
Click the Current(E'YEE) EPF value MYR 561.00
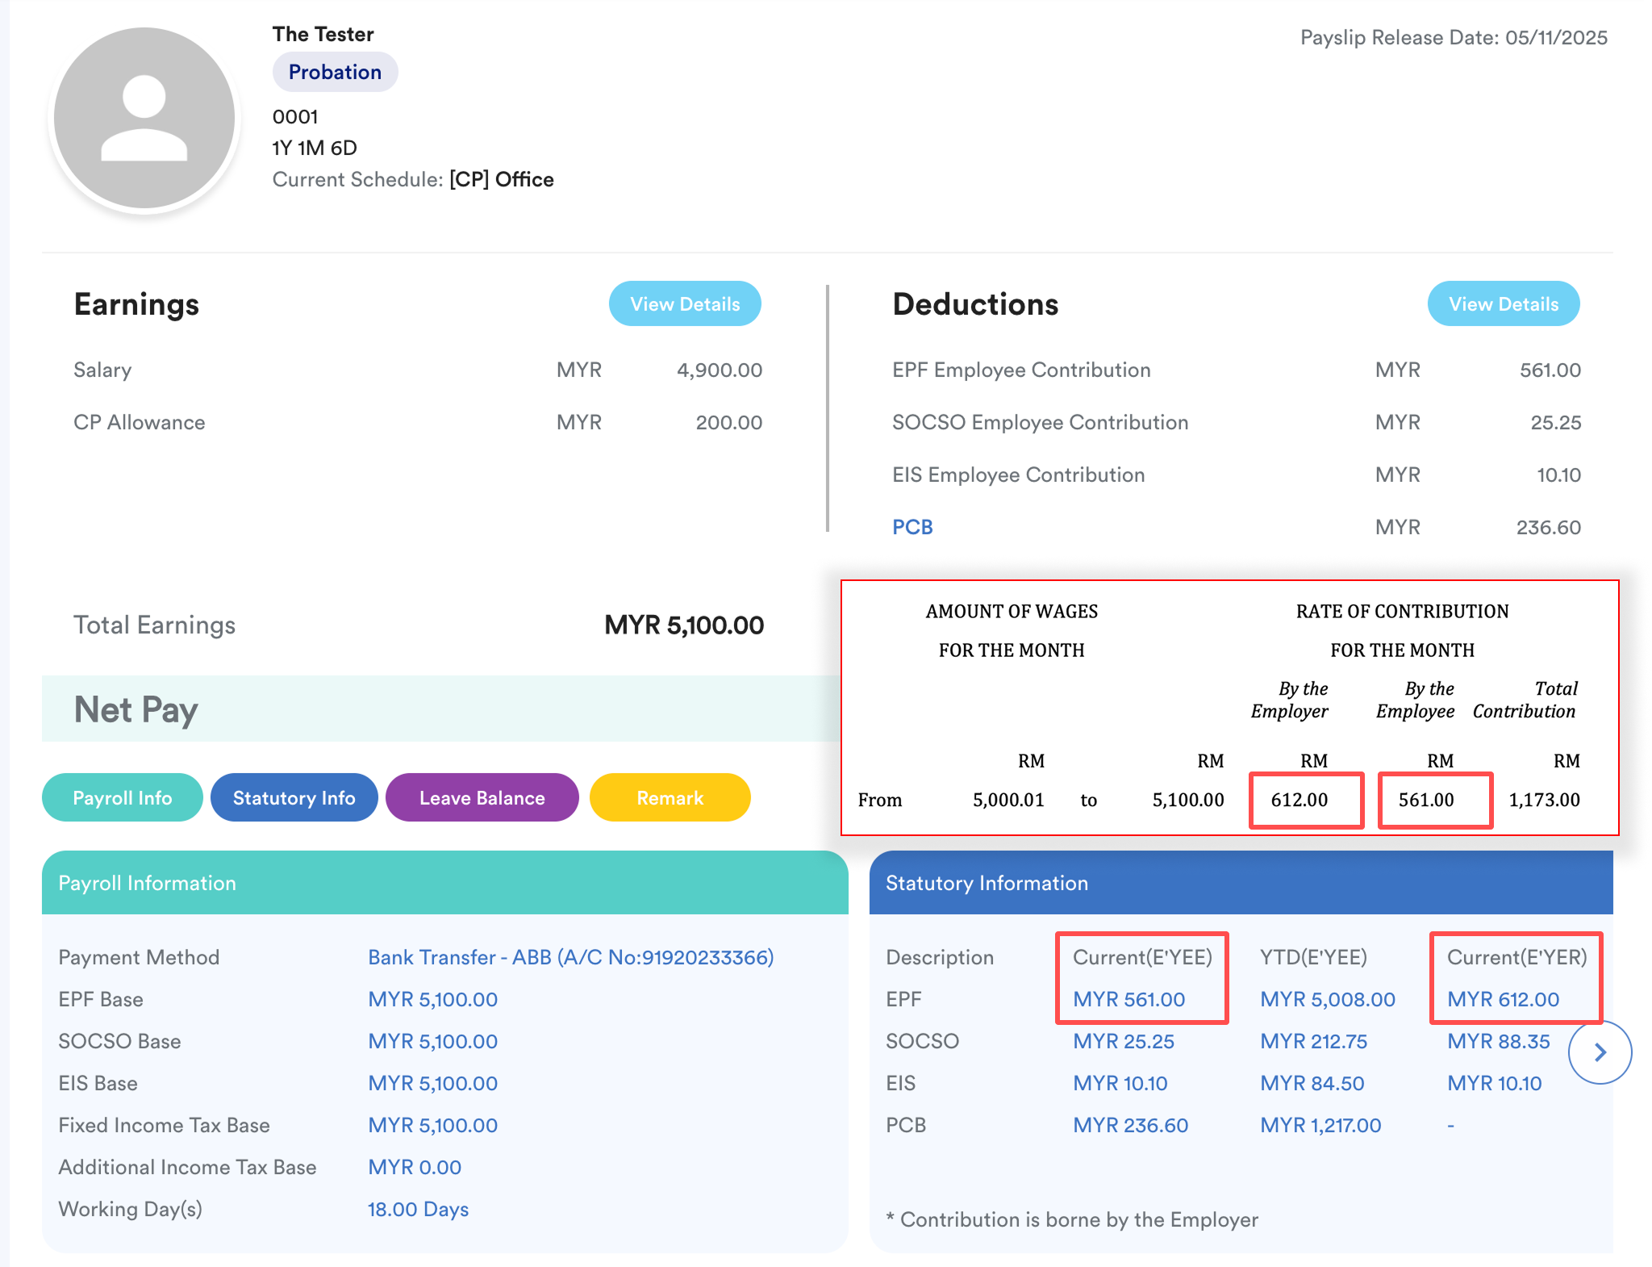pyautogui.click(x=1128, y=999)
